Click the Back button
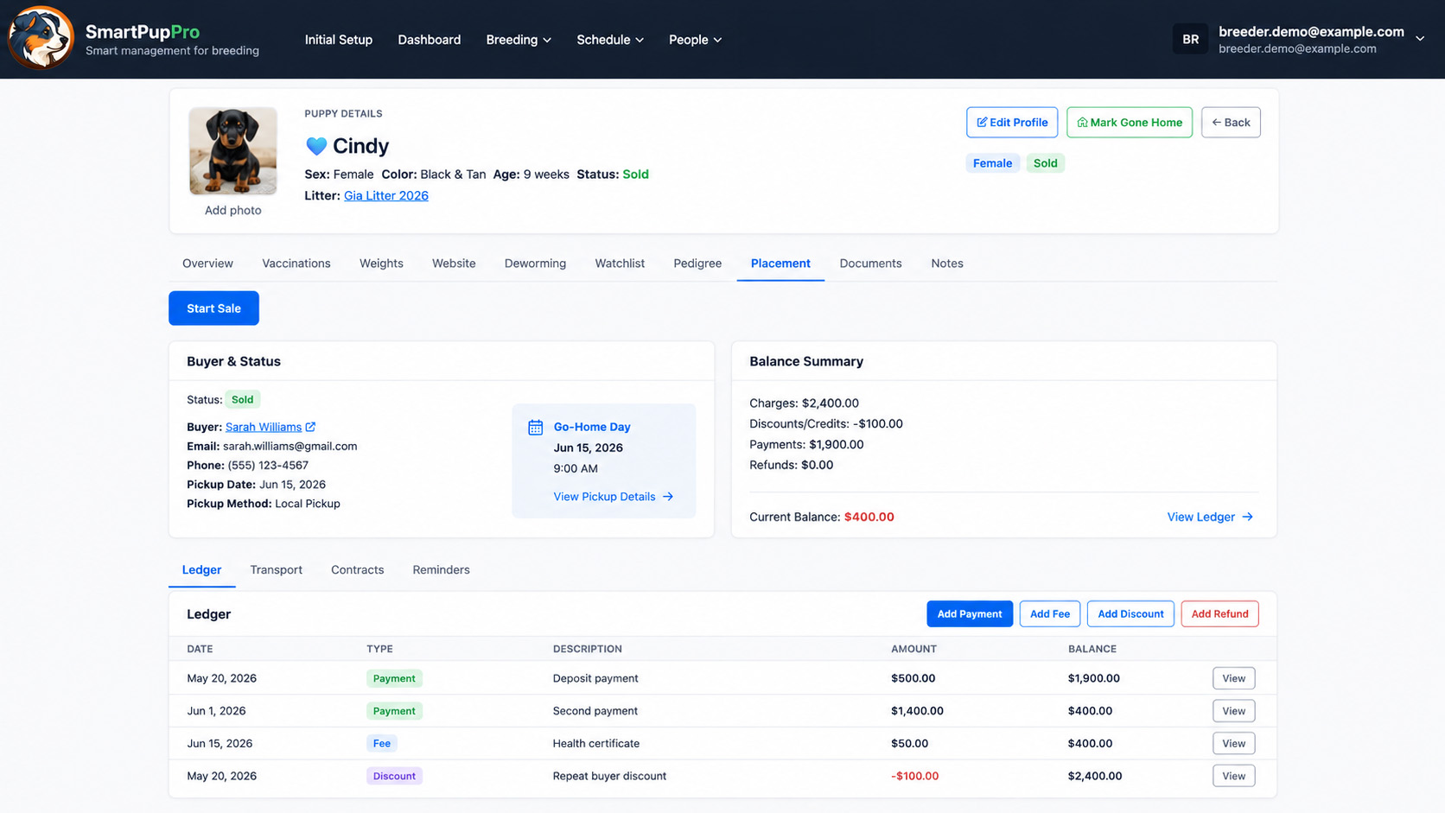 (1231, 123)
